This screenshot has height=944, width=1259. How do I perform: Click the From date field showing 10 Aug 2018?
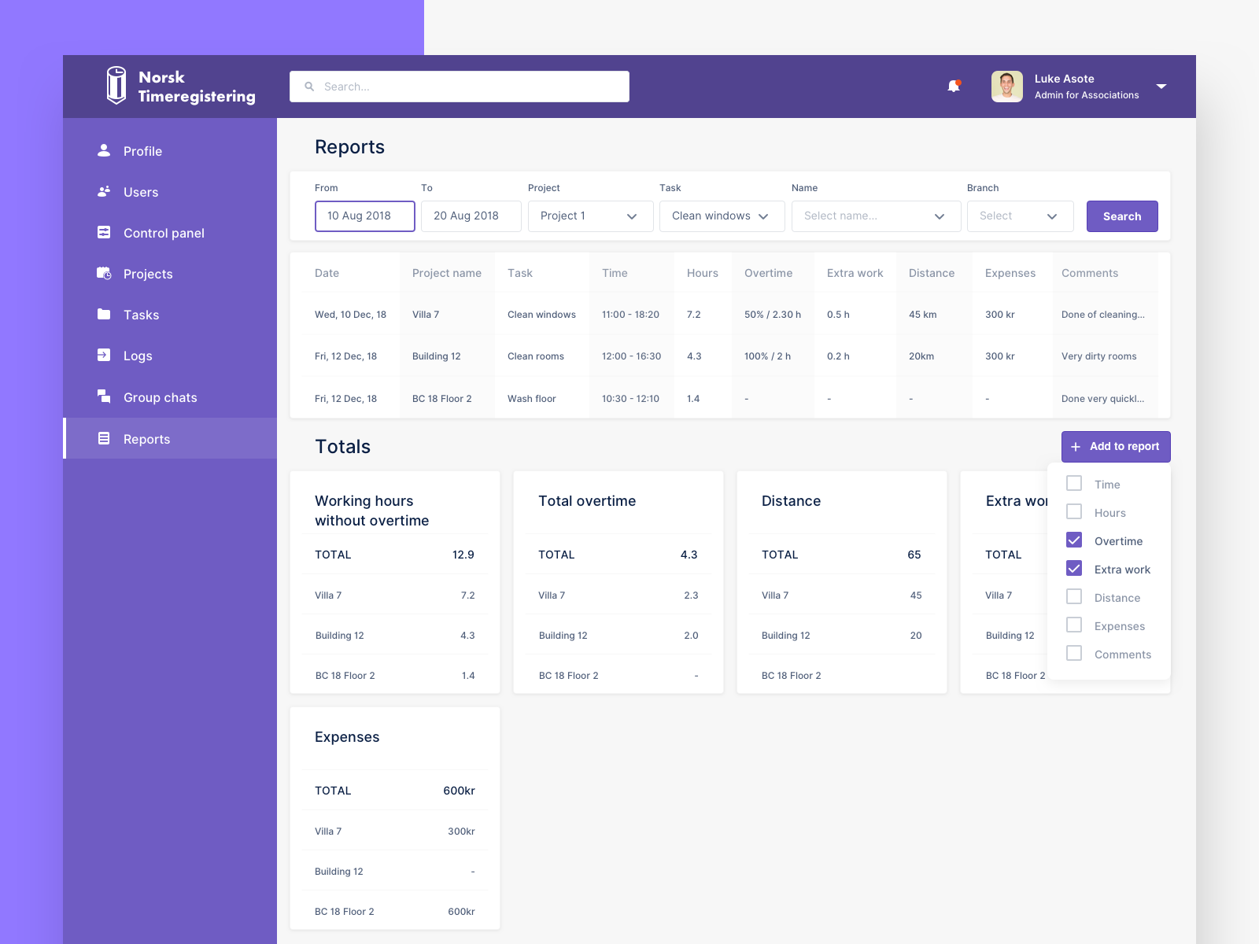click(x=364, y=216)
